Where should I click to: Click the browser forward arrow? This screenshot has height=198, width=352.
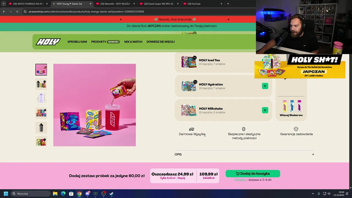point(10,12)
